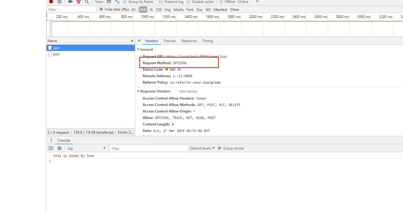Image resolution: width=403 pixels, height=212 pixels.
Task: Open the Online throttling dropdown
Action: 248,1
